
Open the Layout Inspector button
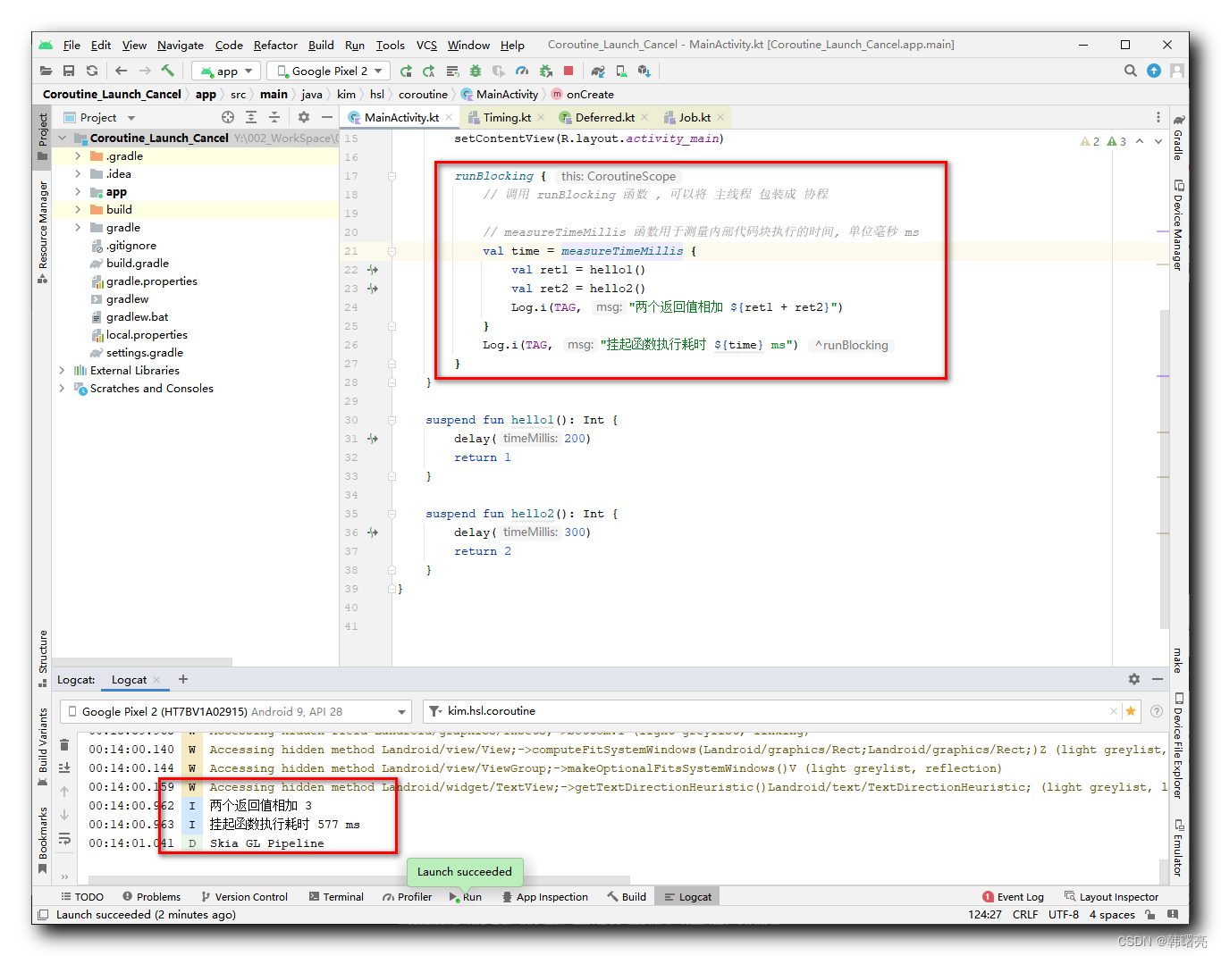[1111, 896]
